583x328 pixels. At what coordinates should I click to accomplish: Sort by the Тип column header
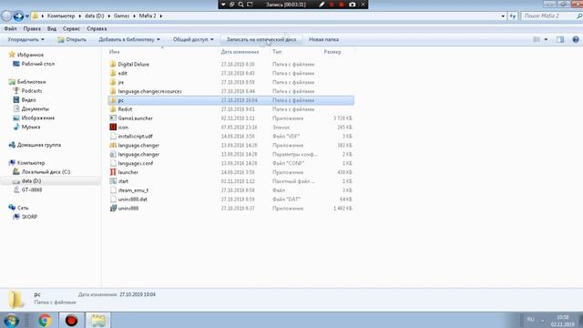[x=277, y=52]
